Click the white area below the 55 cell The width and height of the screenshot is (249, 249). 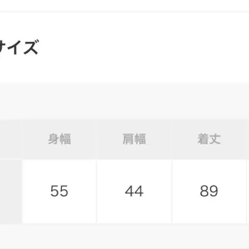tap(59, 237)
